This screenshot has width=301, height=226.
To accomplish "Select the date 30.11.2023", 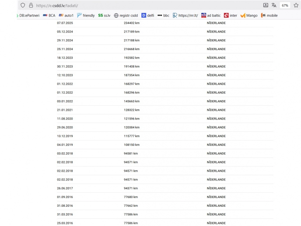I will tap(65, 67).
